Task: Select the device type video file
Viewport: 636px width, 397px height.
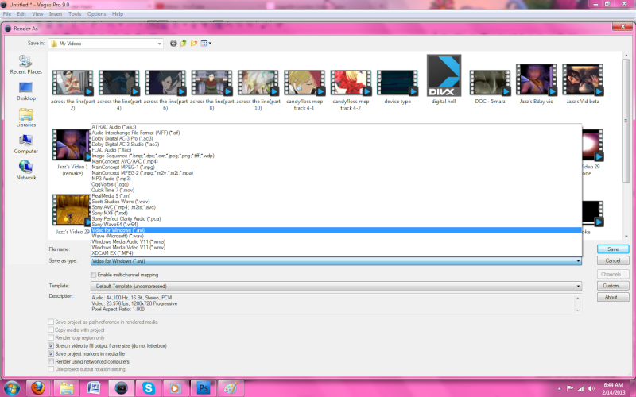Action: tap(397, 87)
